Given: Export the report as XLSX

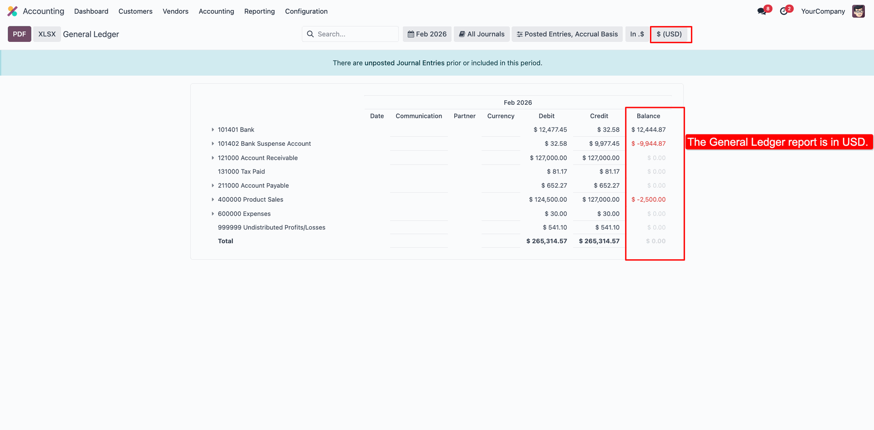Looking at the screenshot, I should (x=47, y=34).
